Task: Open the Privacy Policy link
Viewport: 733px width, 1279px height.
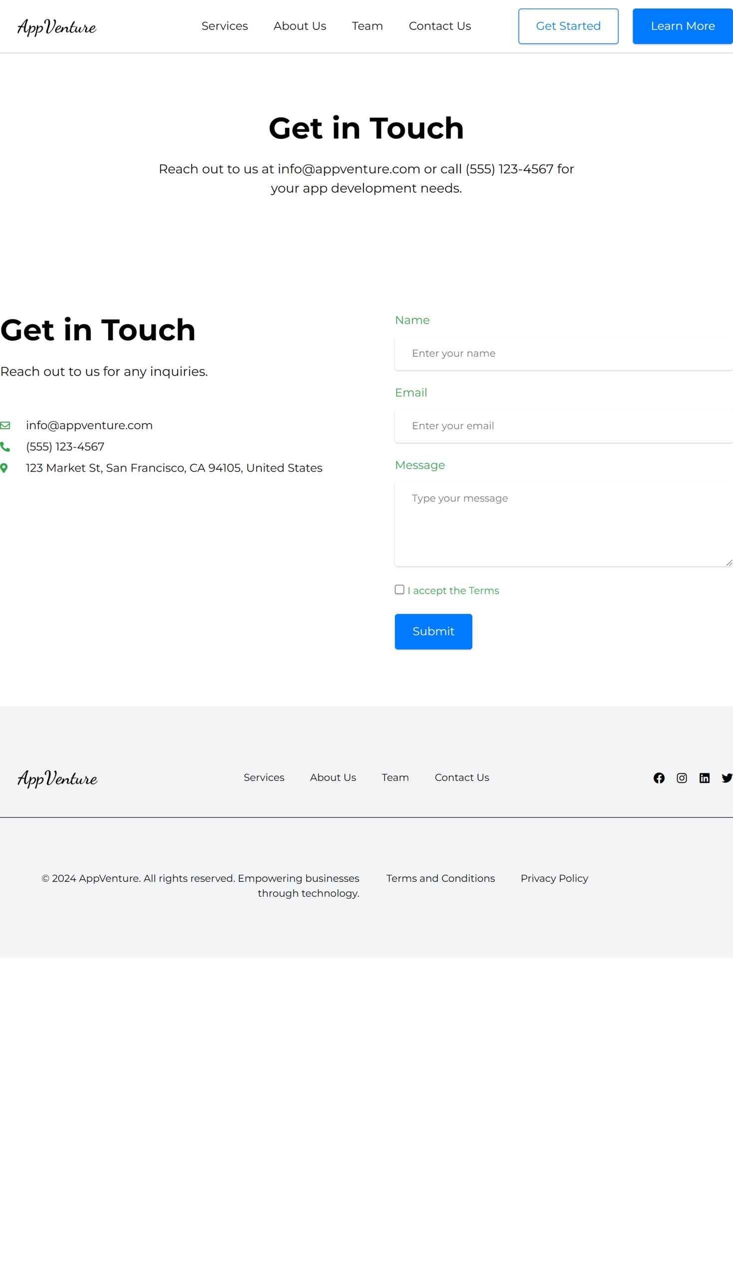Action: click(554, 878)
